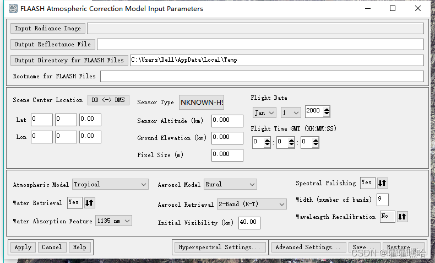This screenshot has height=263, width=435.
Task: Click the Output Reflectance File button
Action: (x=53, y=45)
